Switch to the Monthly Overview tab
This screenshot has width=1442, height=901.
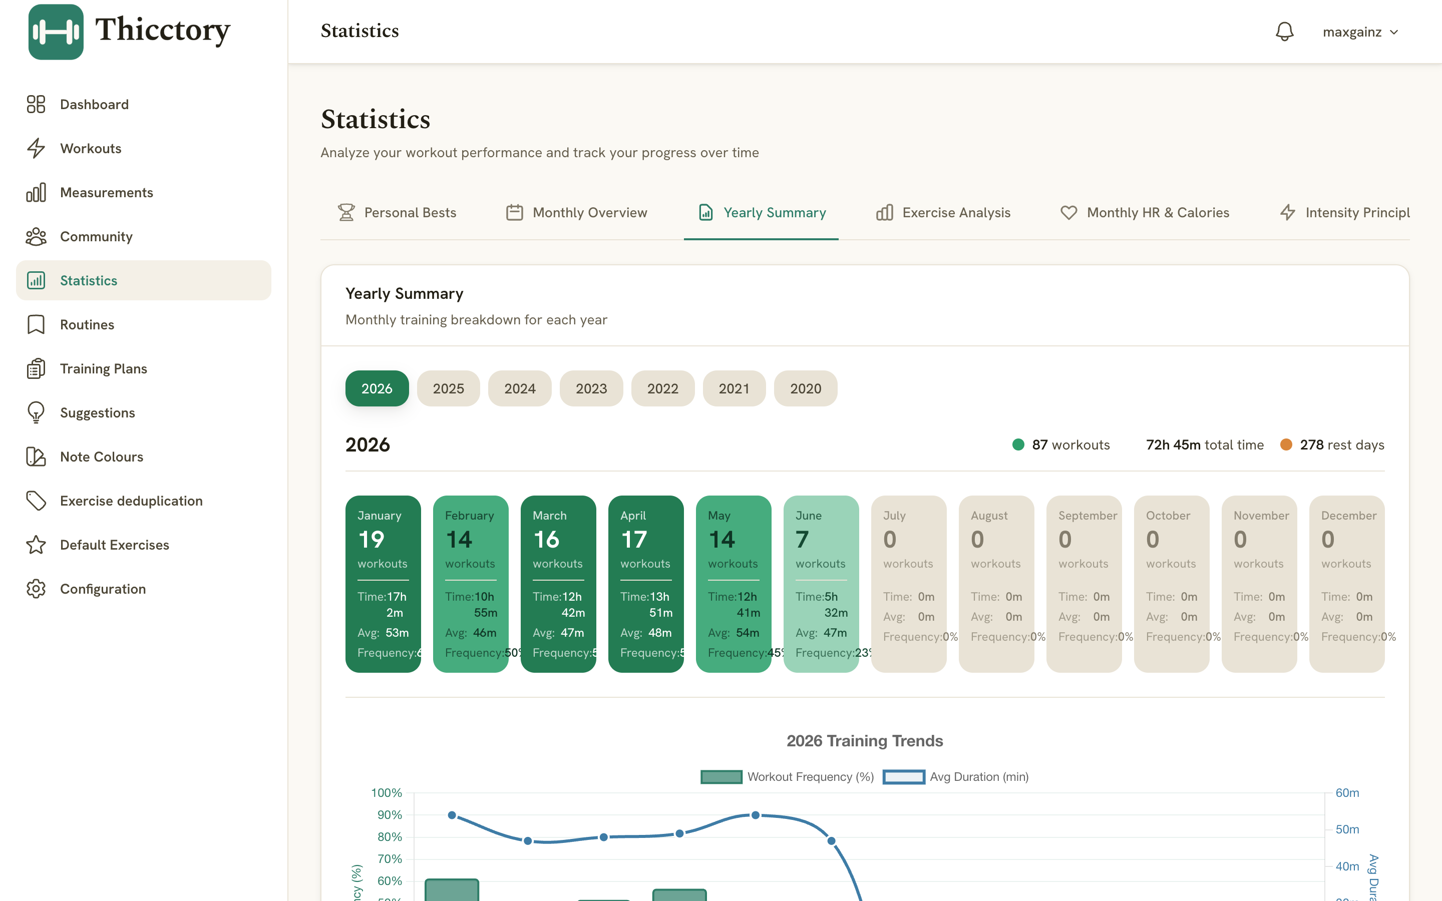[576, 213]
